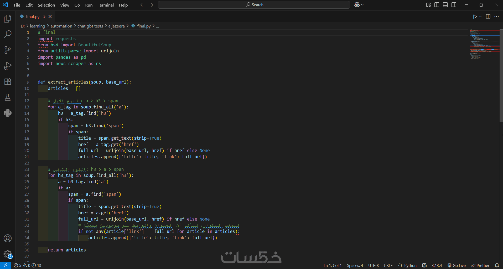Toggle the bottom panel
The height and width of the screenshot is (269, 503).
pos(445,5)
